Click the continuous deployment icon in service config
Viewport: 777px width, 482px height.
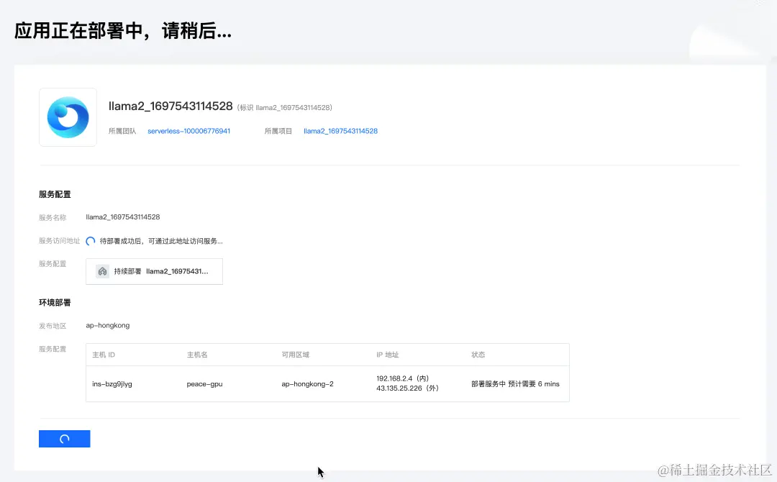(103, 271)
